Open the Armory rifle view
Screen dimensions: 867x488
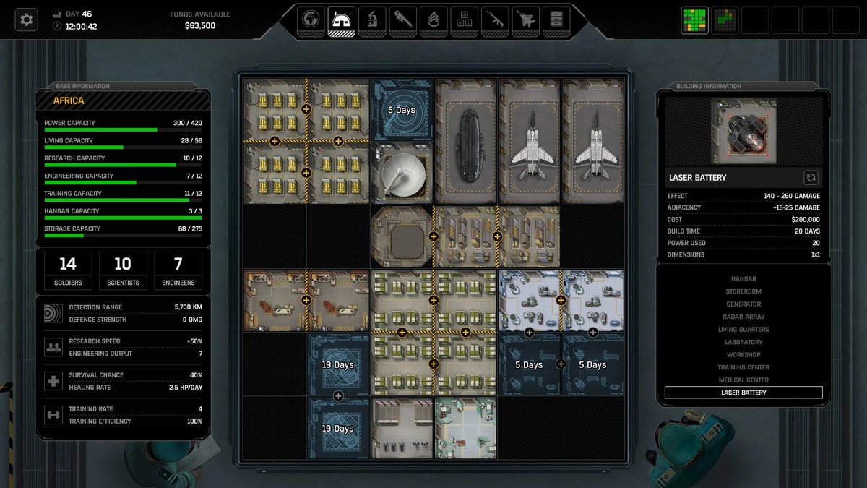click(x=494, y=20)
